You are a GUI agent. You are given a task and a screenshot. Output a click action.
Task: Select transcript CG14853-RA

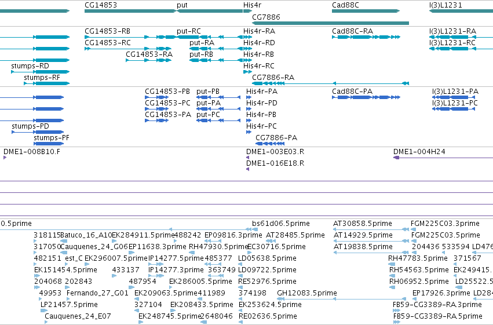pos(148,60)
